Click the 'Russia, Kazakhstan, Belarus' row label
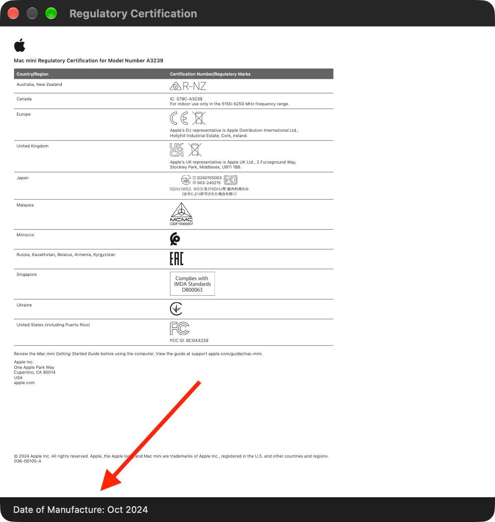The width and height of the screenshot is (495, 522). pos(66,255)
